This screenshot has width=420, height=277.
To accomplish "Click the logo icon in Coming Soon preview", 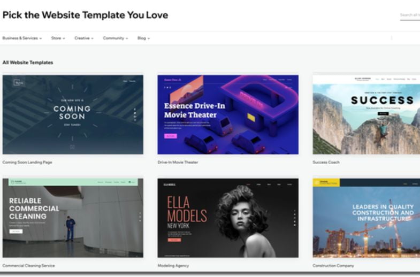I will (19, 82).
